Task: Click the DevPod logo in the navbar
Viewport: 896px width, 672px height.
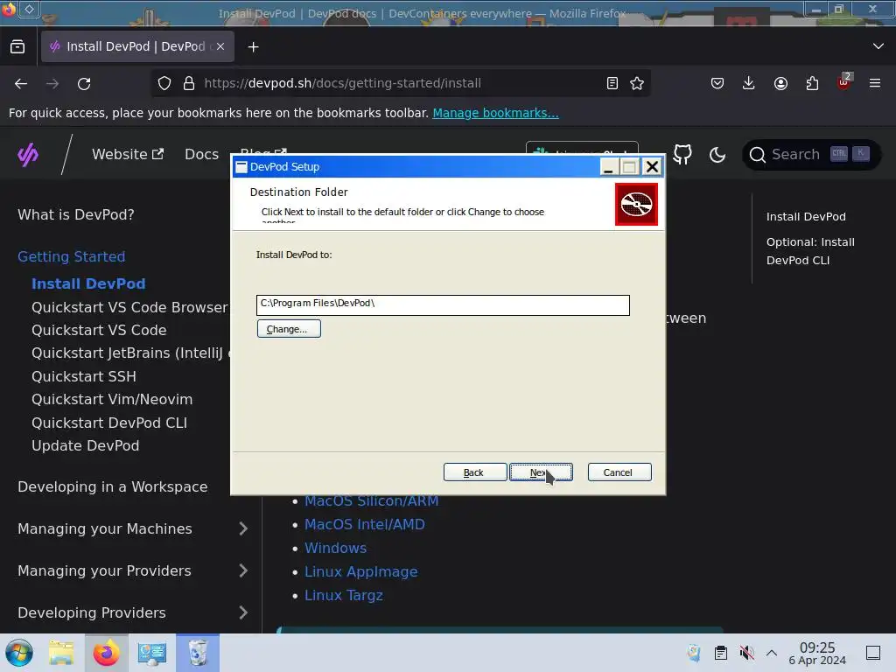Action: [28, 154]
